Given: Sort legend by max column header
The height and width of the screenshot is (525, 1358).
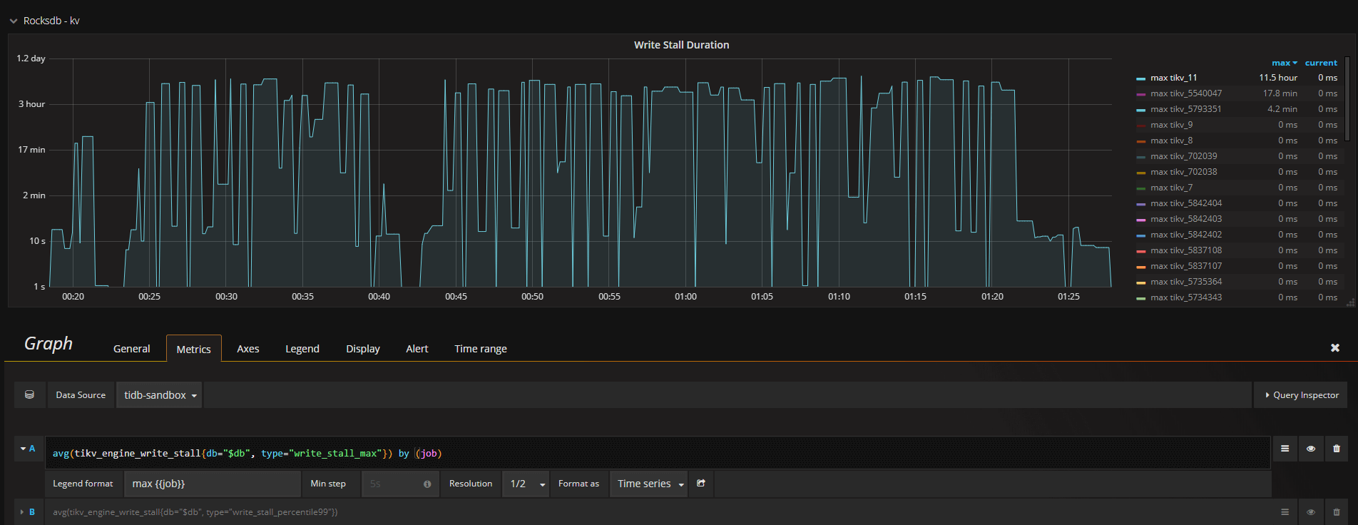Looking at the screenshot, I should [1285, 63].
